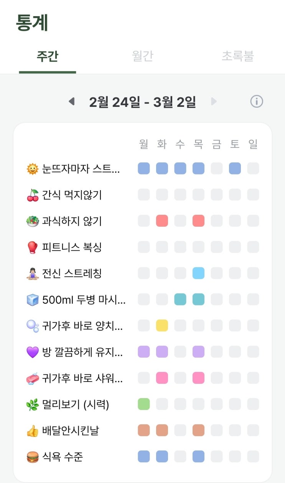Toggle the green Monday box for 멀리보기

pos(144,404)
